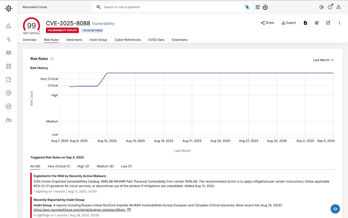Open the Last Month time range dropdown

click(323, 60)
